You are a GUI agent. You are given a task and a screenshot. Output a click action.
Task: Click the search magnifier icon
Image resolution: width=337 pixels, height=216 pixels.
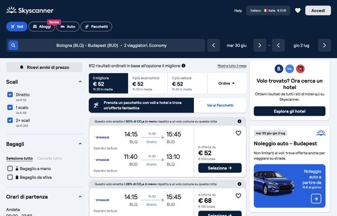point(13,45)
